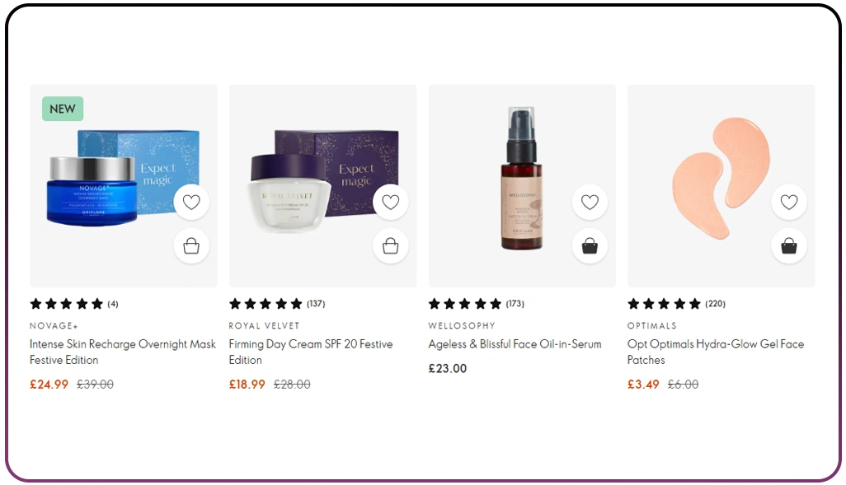This screenshot has width=846, height=485.
Task: Wishlist the Optimals Hydra-Glow Gel Patches
Action: pyautogui.click(x=789, y=202)
